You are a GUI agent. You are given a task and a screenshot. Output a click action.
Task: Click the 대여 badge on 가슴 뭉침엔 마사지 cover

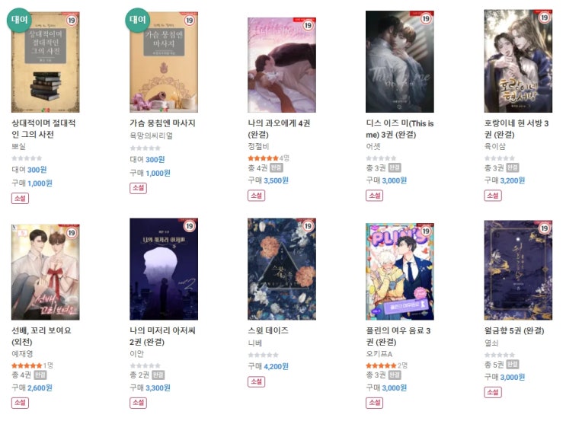click(x=138, y=20)
